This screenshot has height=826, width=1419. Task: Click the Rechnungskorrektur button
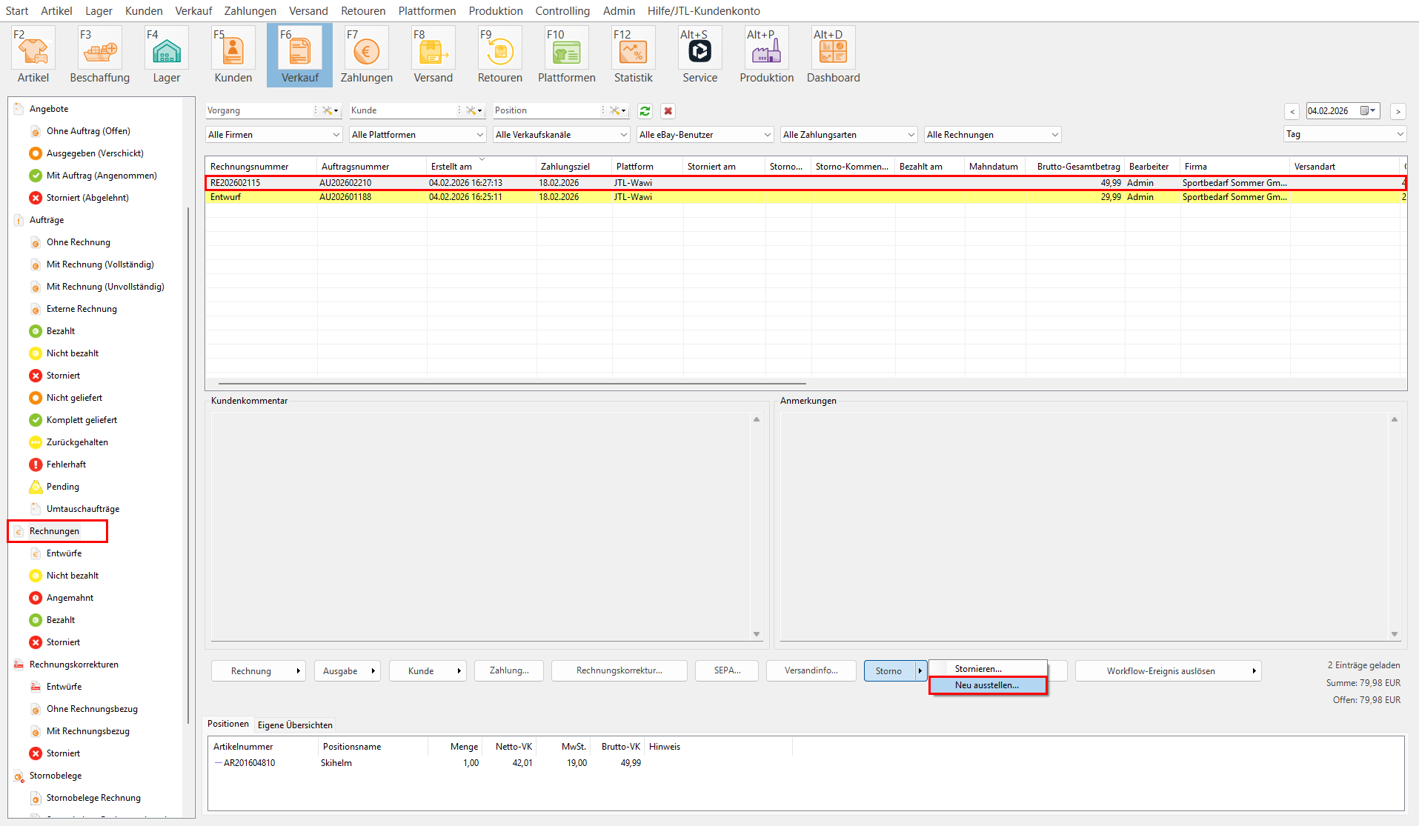click(619, 670)
